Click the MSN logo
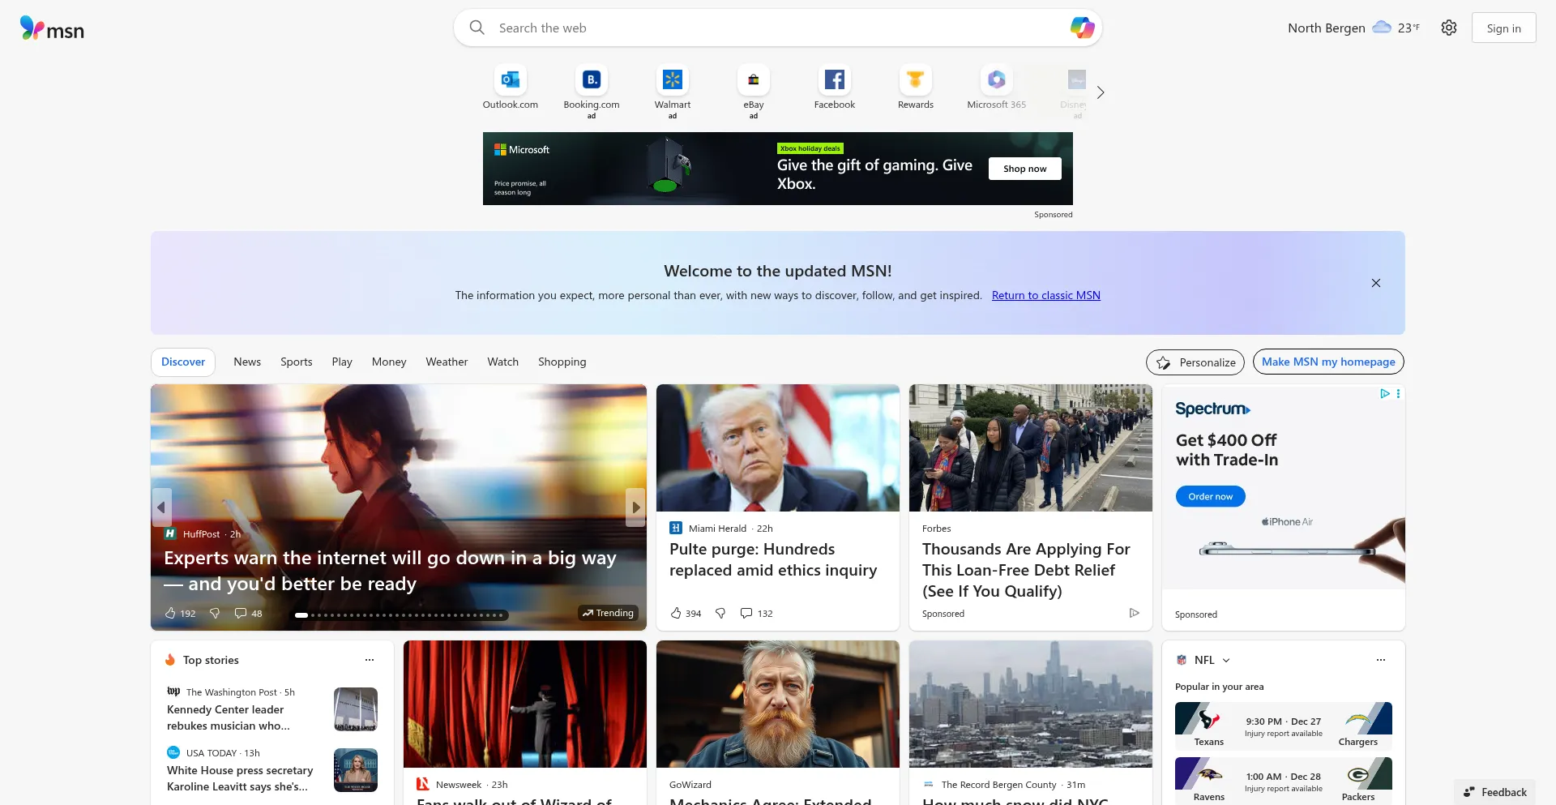Viewport: 1556px width, 805px height. 51,28
